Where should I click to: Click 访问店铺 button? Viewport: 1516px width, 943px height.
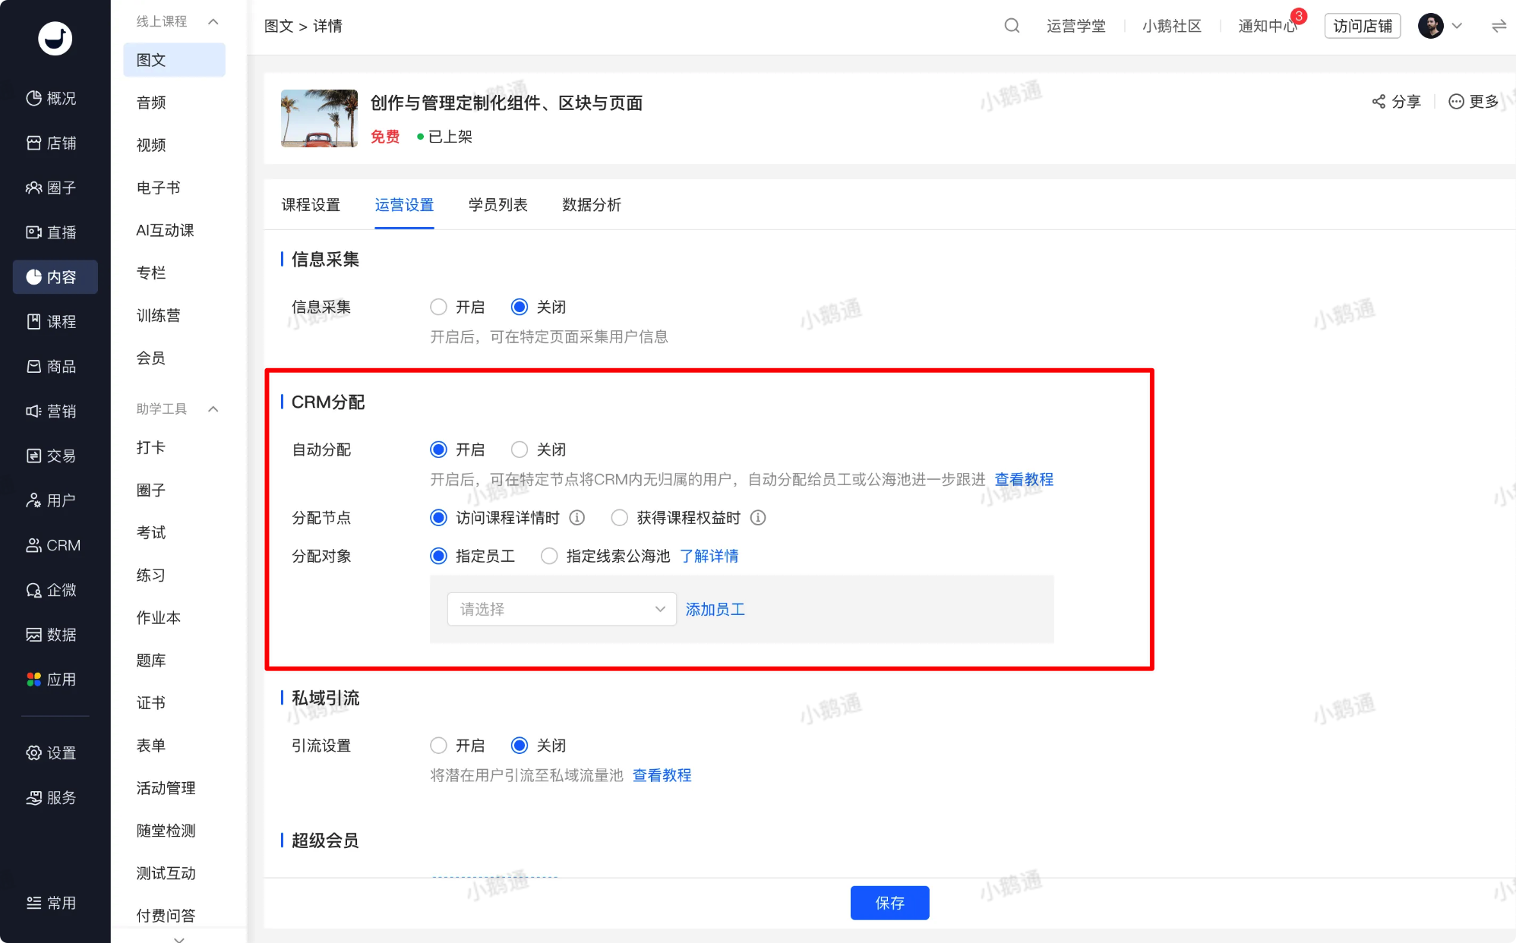tap(1363, 26)
